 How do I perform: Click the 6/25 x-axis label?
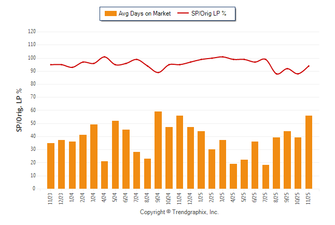click(x=255, y=198)
